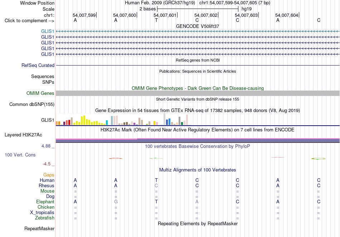This screenshot has height=237, width=340.
Task: Click the Window Position label
Action: pos(37,3)
